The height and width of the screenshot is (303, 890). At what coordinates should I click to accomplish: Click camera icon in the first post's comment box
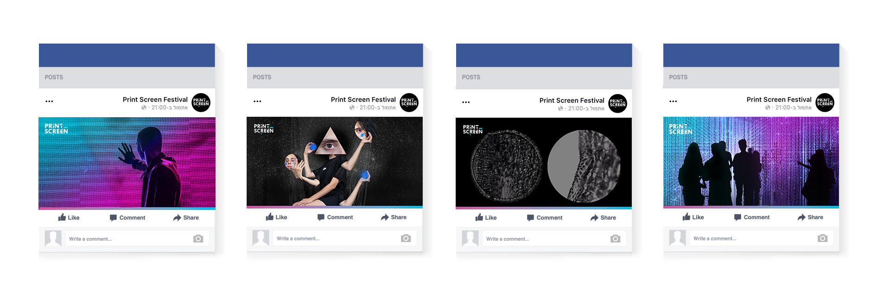tap(198, 239)
